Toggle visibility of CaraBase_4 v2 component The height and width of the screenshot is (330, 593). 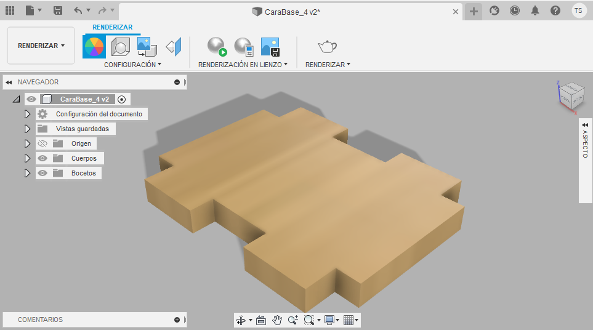[x=31, y=99]
